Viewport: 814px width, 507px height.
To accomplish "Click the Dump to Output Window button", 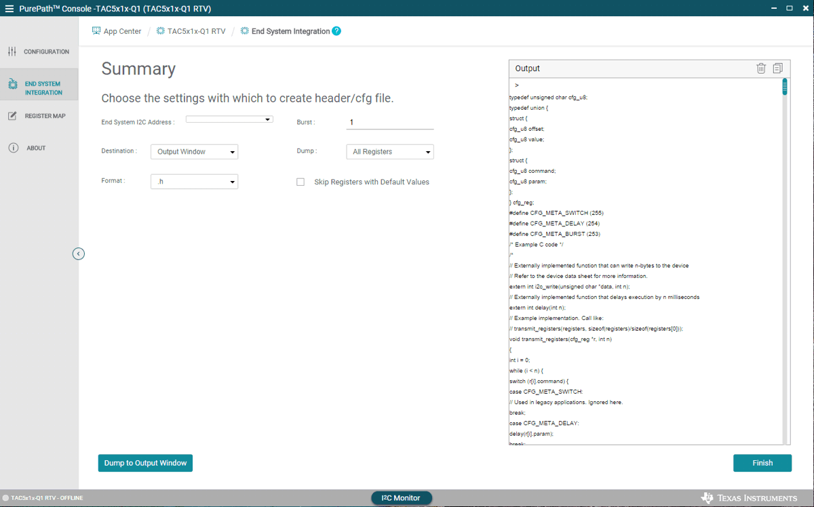I will coord(145,463).
